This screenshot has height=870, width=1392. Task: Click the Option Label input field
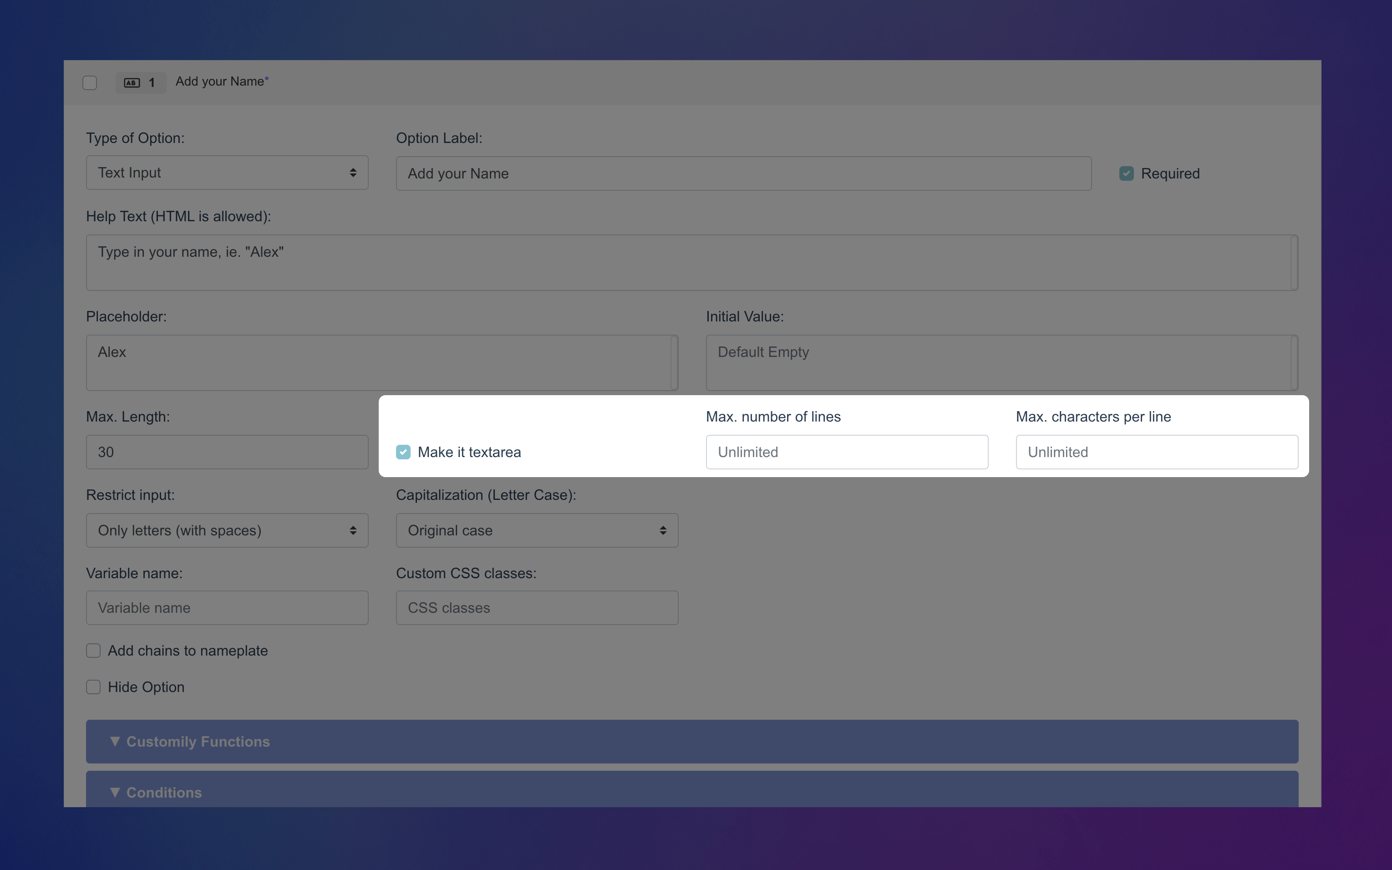click(x=743, y=173)
